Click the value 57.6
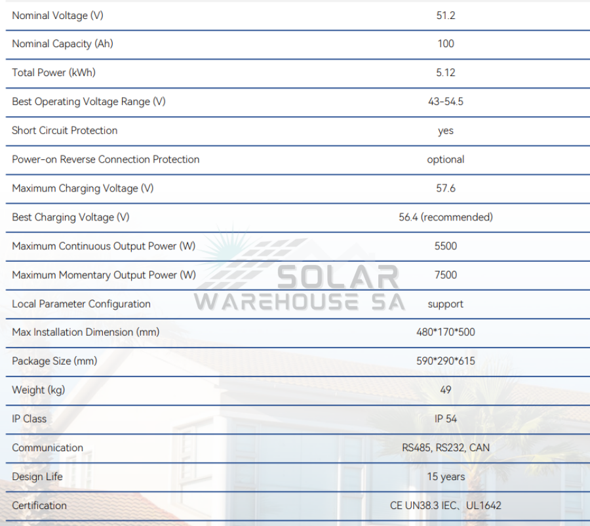The height and width of the screenshot is (526, 590). (x=446, y=188)
